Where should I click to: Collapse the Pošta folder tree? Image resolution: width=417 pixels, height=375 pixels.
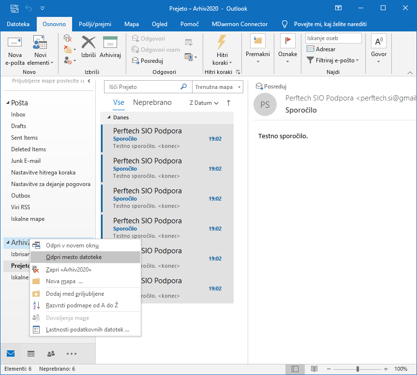tap(8, 103)
